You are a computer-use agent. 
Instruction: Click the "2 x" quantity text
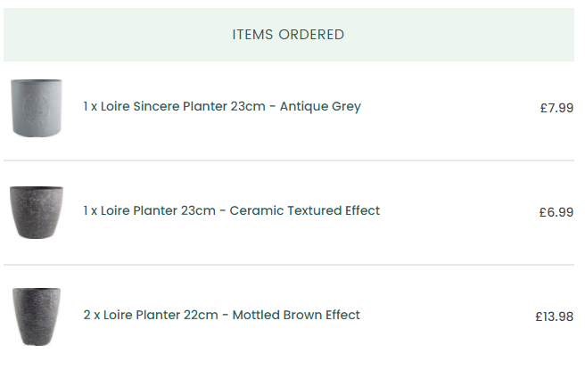(x=90, y=316)
